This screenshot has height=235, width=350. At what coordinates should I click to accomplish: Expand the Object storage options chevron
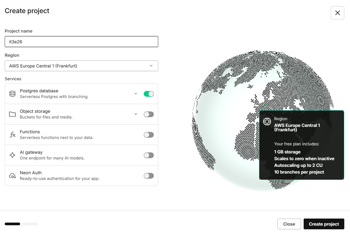(x=136, y=114)
